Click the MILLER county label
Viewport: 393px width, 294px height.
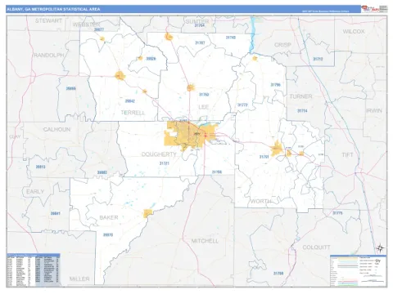(x=79, y=278)
